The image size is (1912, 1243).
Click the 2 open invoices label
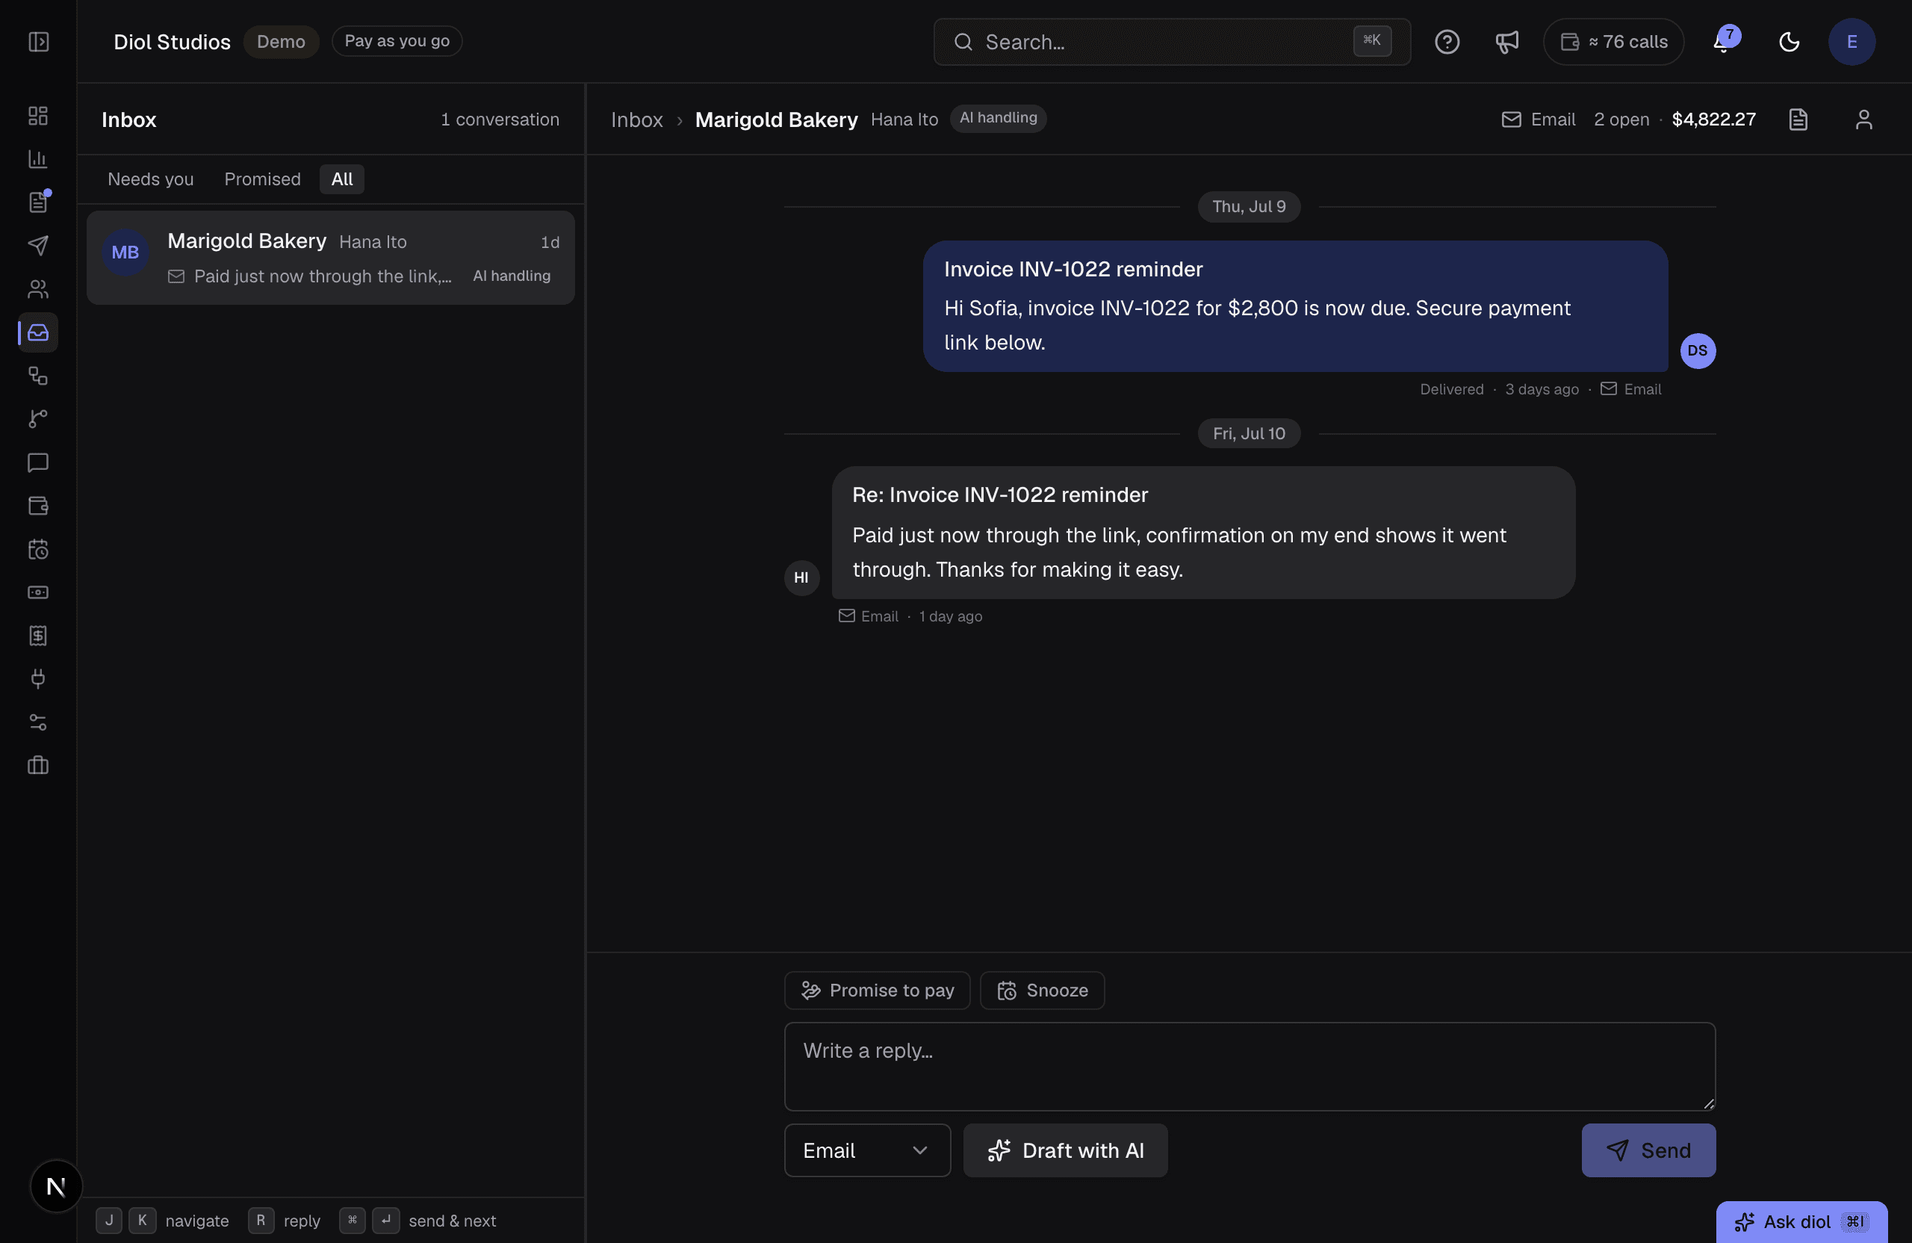1621,120
